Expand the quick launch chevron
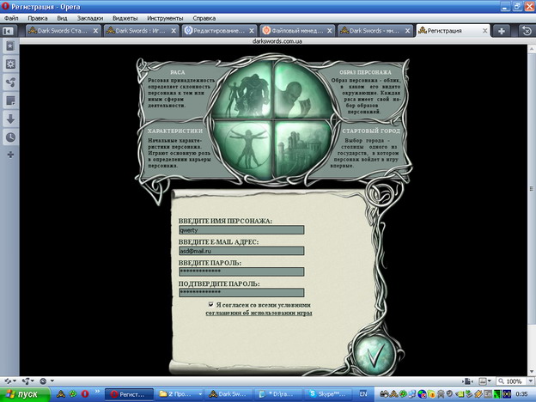The width and height of the screenshot is (536, 402). click(x=97, y=392)
